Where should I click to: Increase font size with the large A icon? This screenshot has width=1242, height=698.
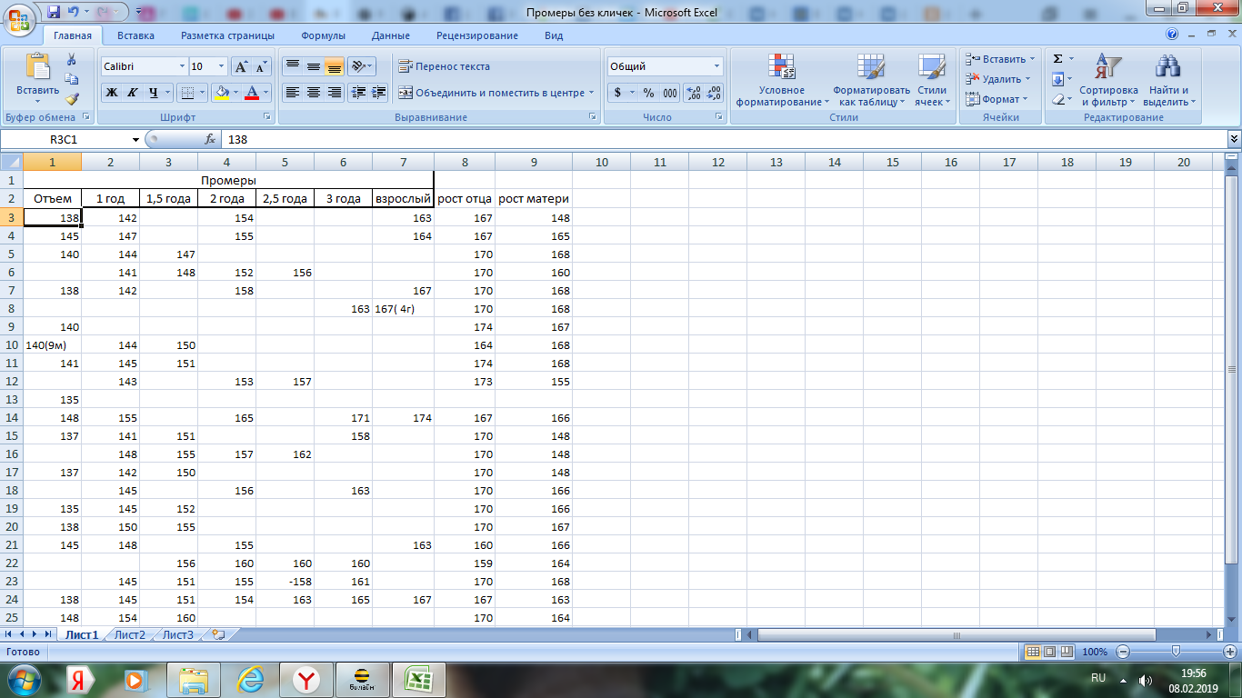[241, 66]
